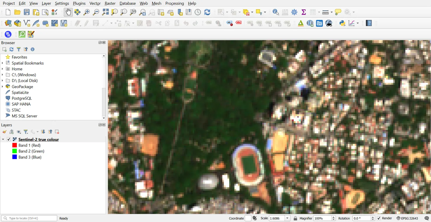Refresh the map canvas
This screenshot has height=222, width=431.
(x=207, y=12)
